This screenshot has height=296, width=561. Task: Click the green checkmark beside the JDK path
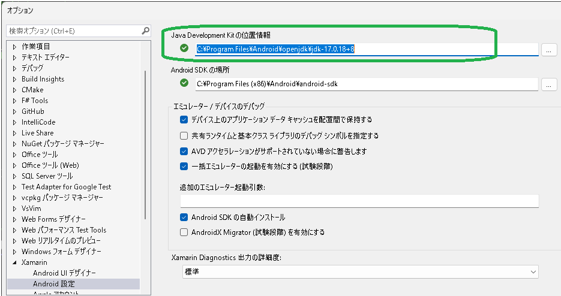[184, 49]
